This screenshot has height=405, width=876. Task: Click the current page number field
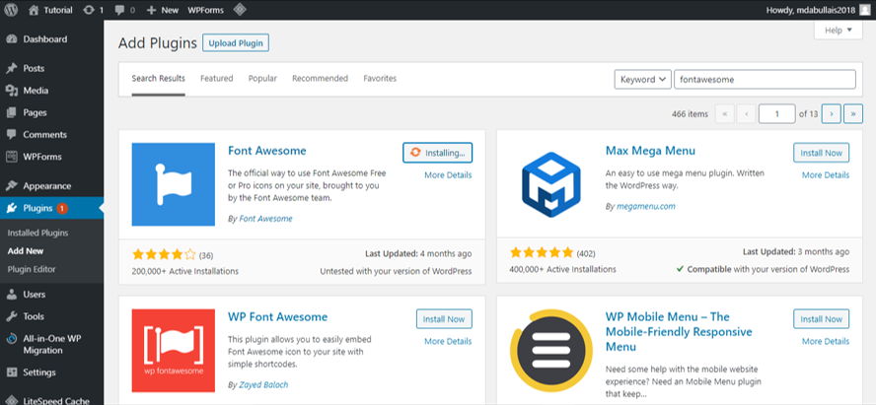pyautogui.click(x=776, y=113)
